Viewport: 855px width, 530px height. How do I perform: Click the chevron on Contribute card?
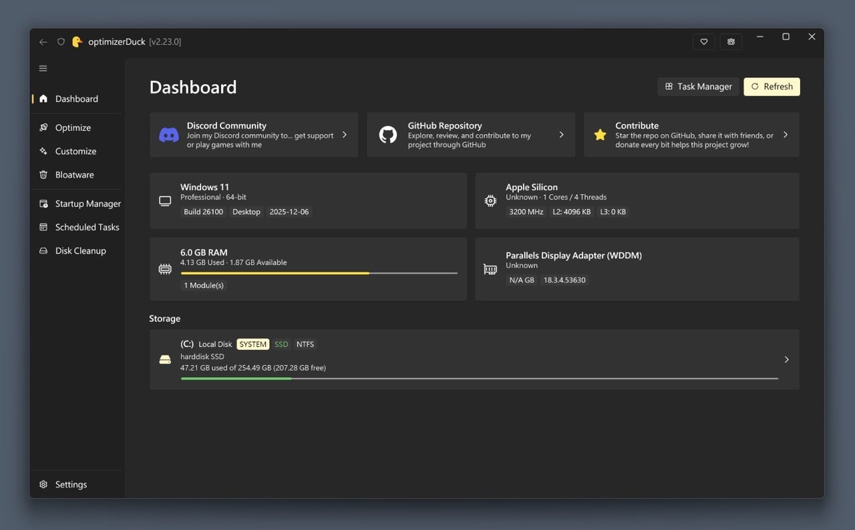point(786,135)
